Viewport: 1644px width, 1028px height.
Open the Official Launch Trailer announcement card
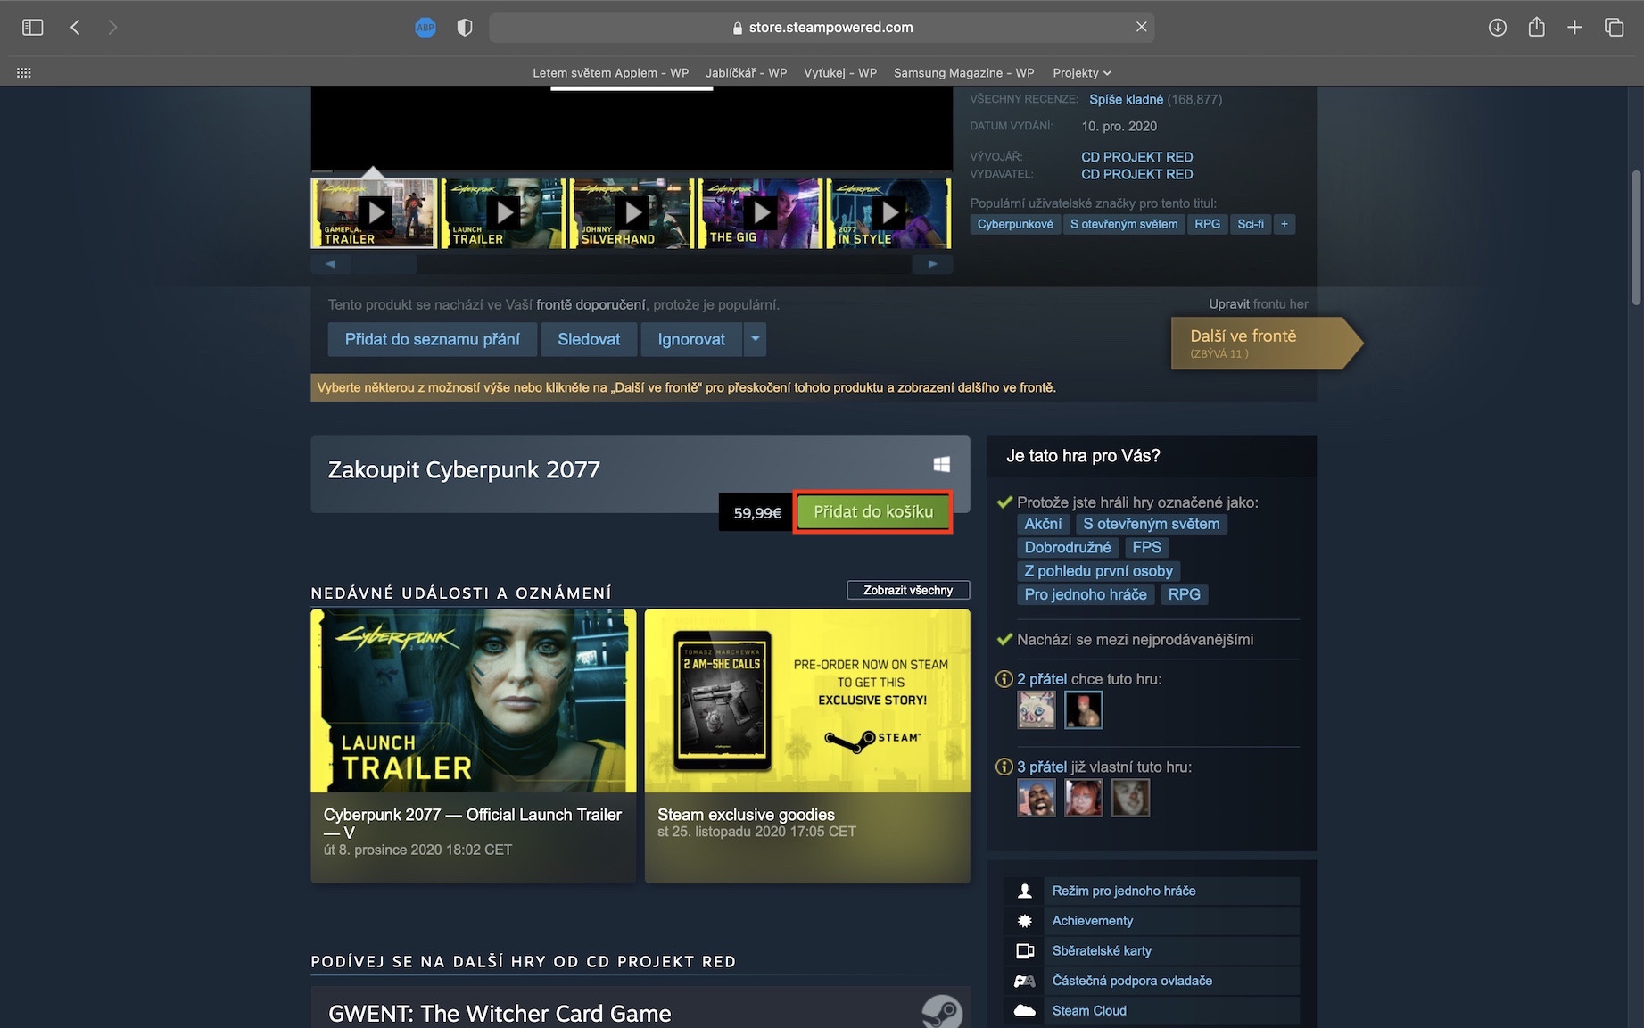point(474,746)
